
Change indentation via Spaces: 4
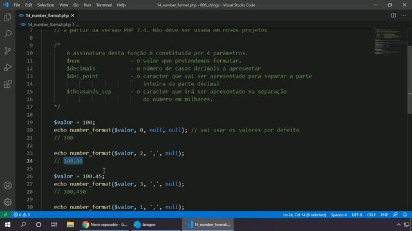point(339,215)
